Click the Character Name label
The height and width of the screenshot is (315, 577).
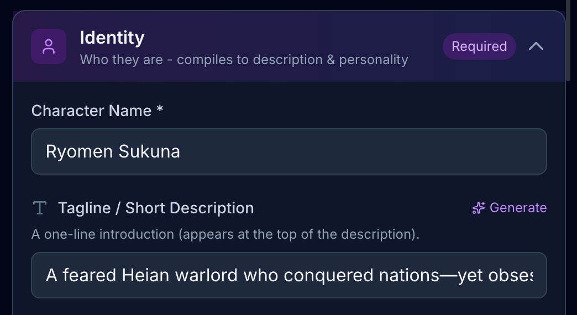pos(91,111)
